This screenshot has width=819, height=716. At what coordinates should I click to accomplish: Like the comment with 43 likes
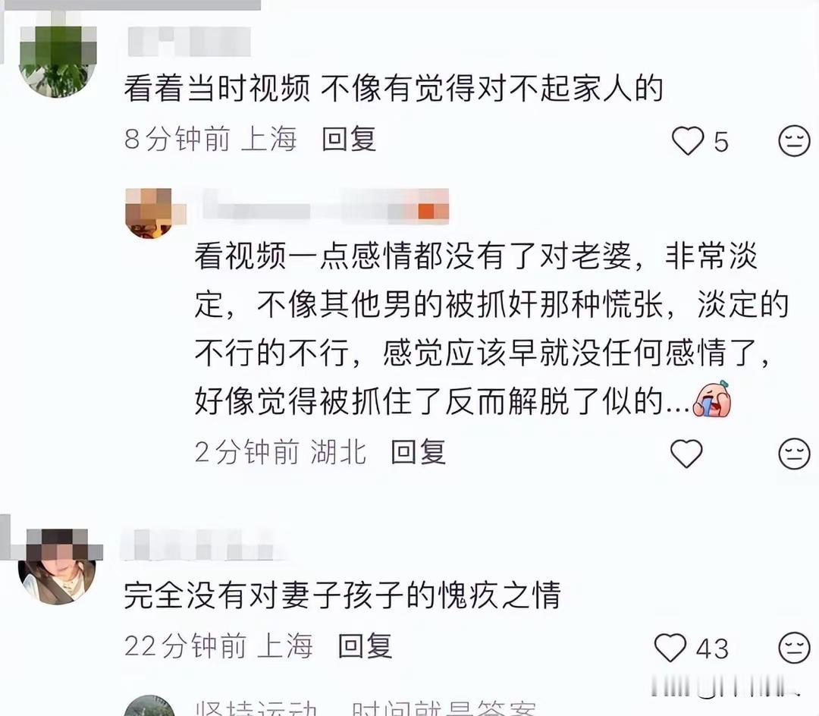[x=670, y=648]
